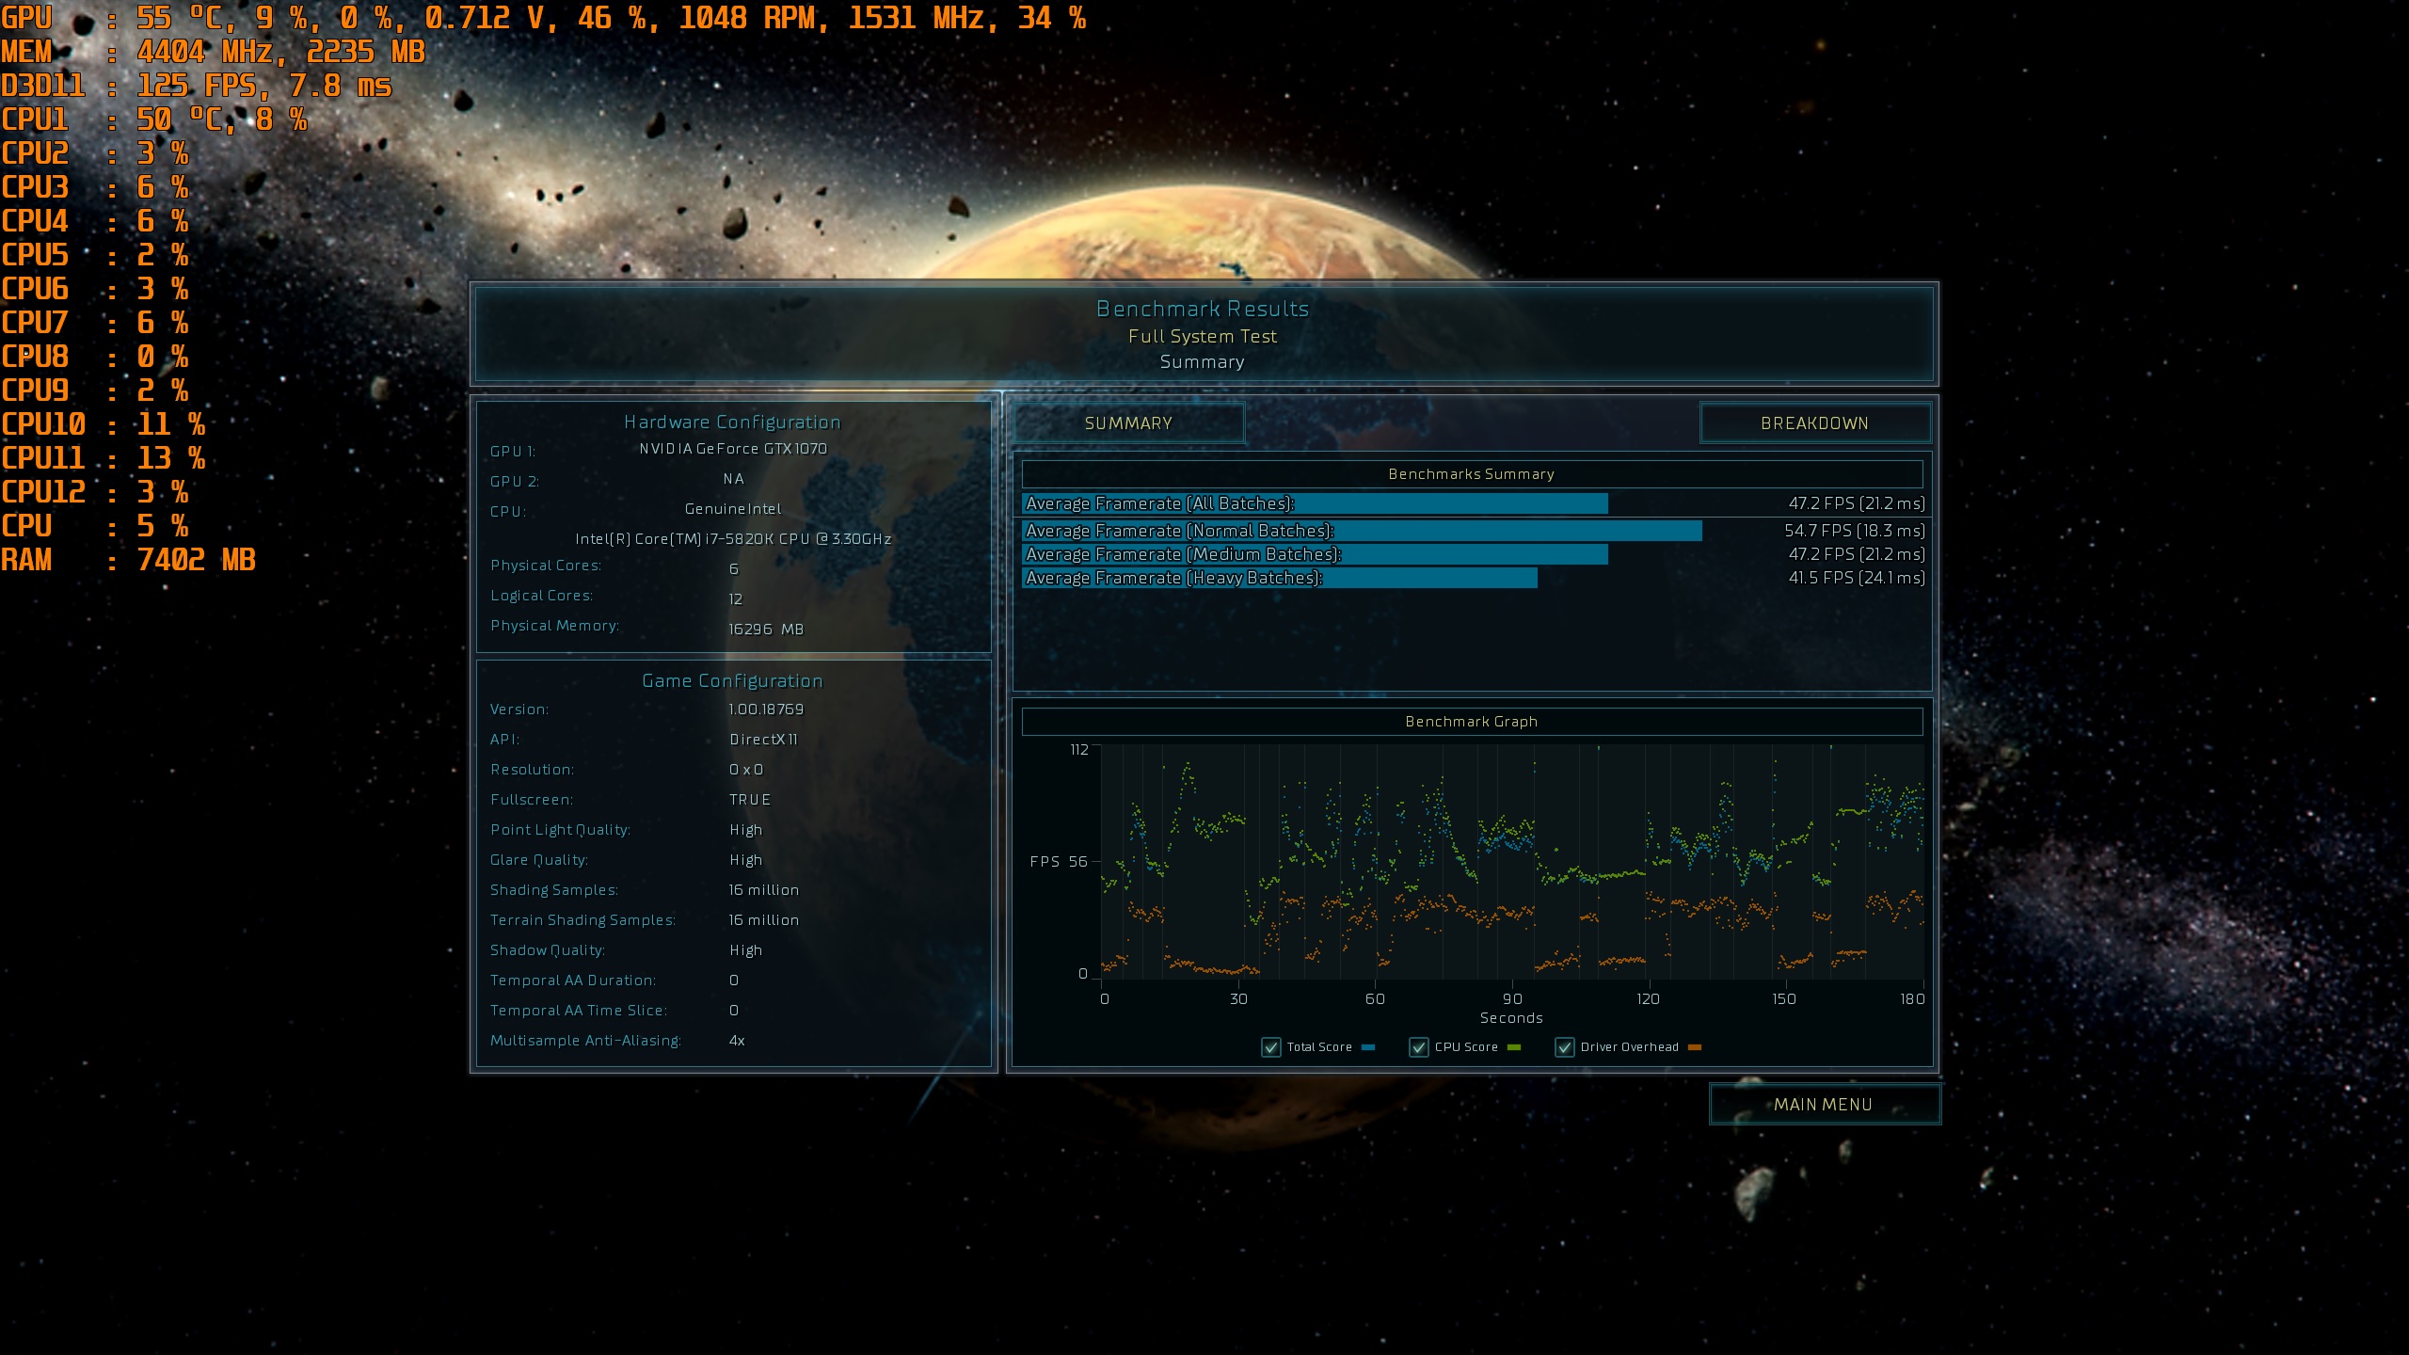Click the Logical Cores label
This screenshot has height=1355, width=2409.
pos(541,596)
